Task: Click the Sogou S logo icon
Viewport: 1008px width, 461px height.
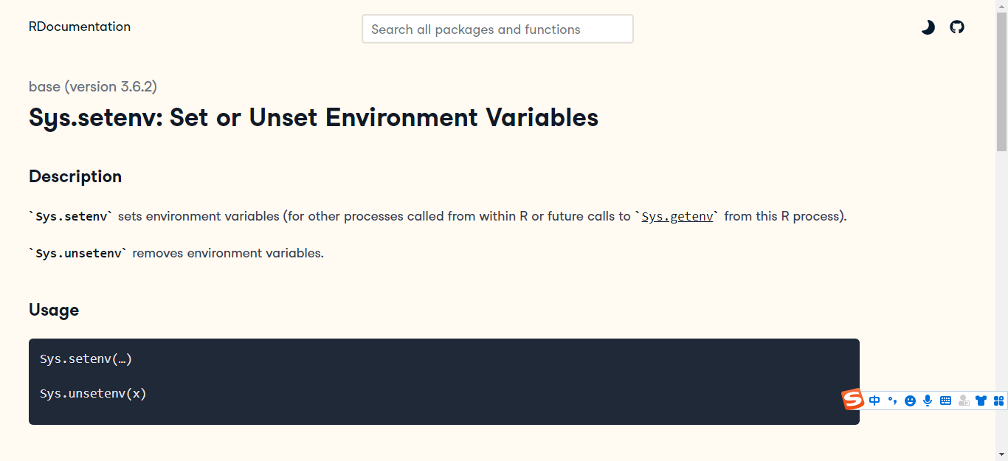Action: [x=853, y=400]
